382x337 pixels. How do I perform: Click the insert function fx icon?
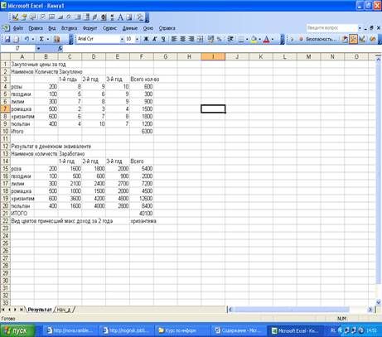pos(60,48)
